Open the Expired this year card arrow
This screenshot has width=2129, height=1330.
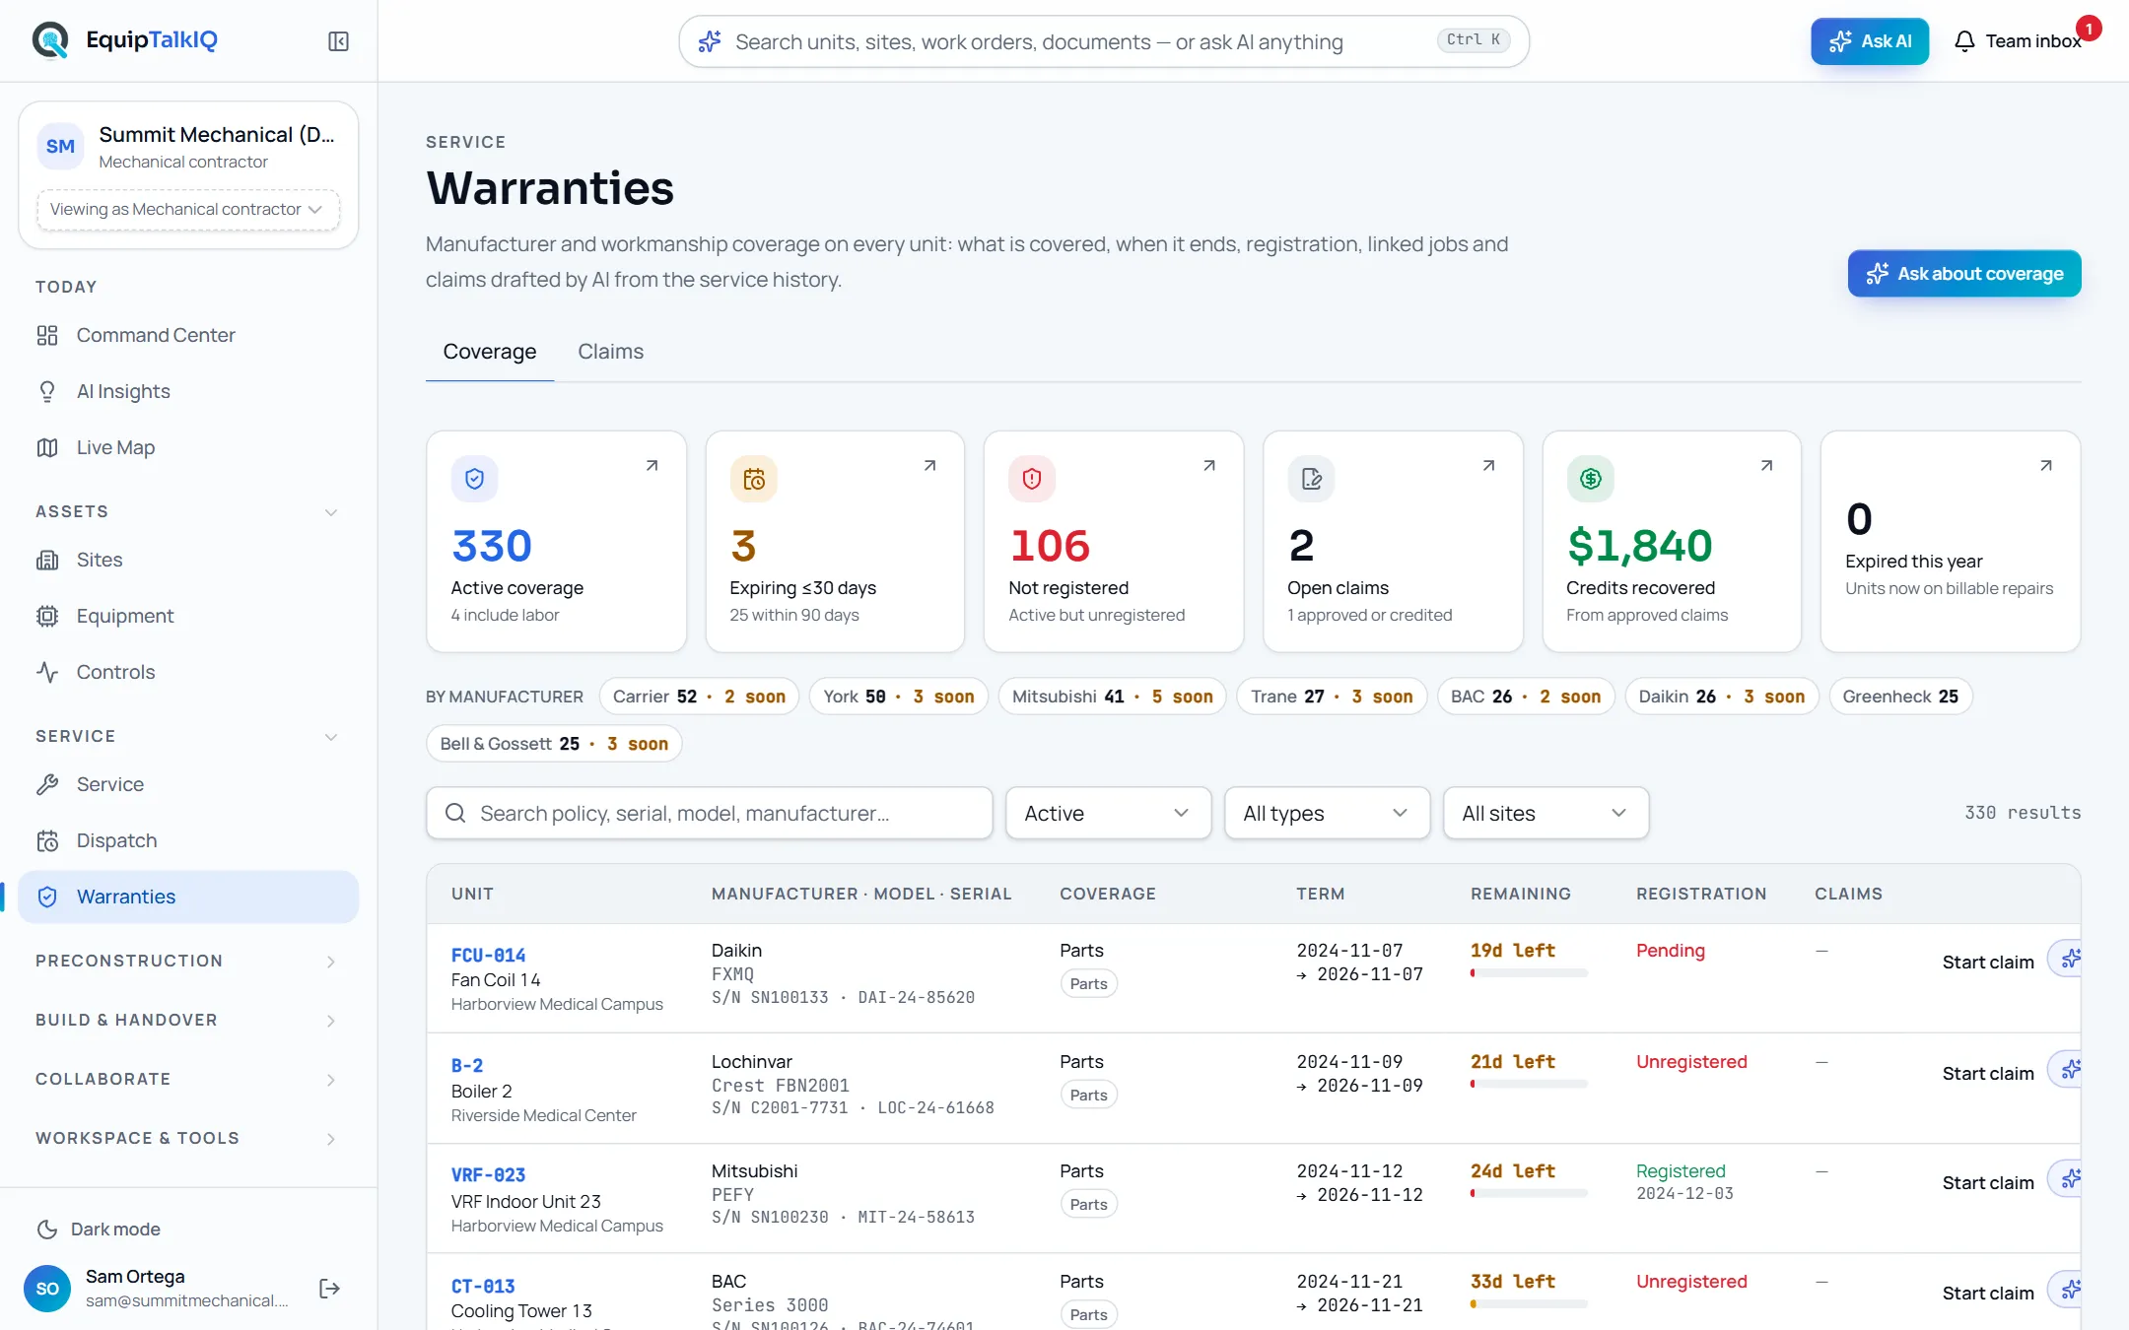[2046, 465]
